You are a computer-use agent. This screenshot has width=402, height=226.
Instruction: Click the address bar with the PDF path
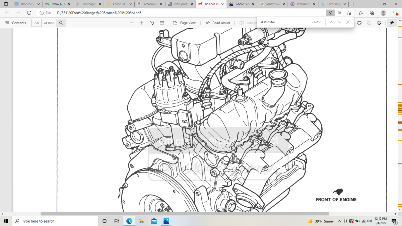[x=181, y=13]
